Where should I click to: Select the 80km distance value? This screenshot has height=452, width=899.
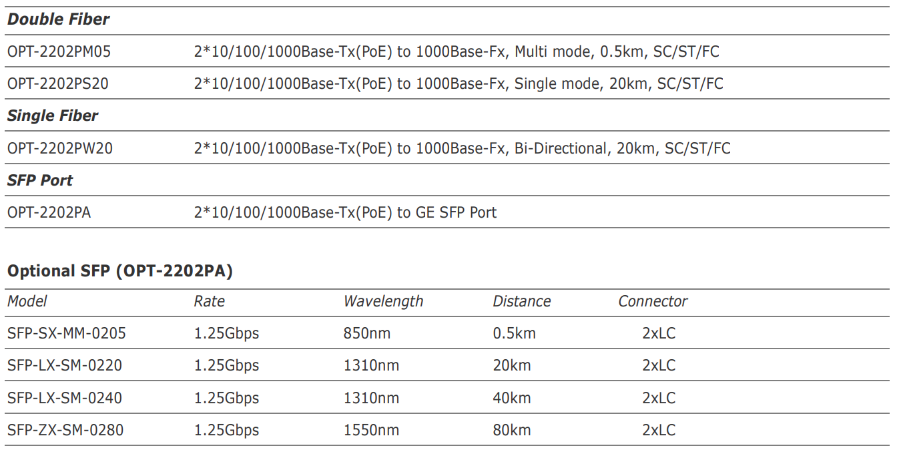coord(512,430)
